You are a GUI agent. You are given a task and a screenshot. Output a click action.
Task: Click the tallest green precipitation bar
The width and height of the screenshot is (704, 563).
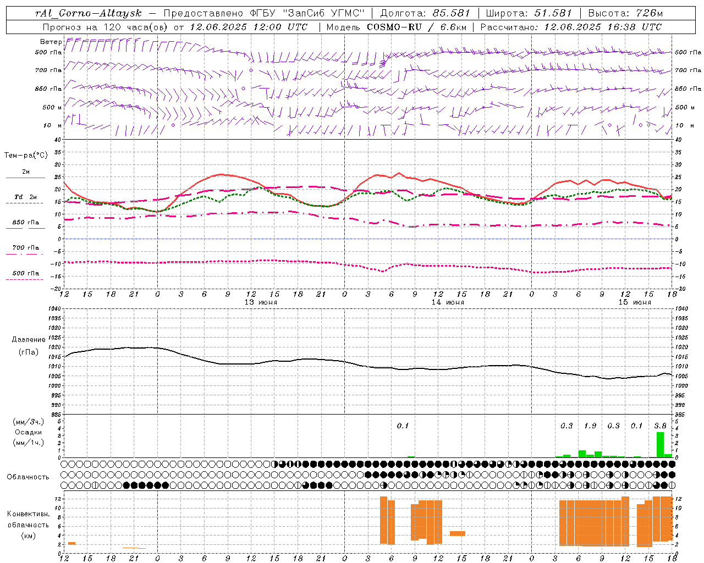pos(660,445)
